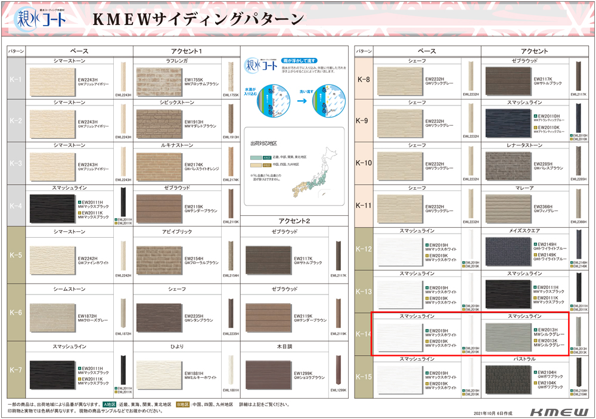Click the EWL1881H corner piece image
The image size is (596, 419).
[230, 371]
